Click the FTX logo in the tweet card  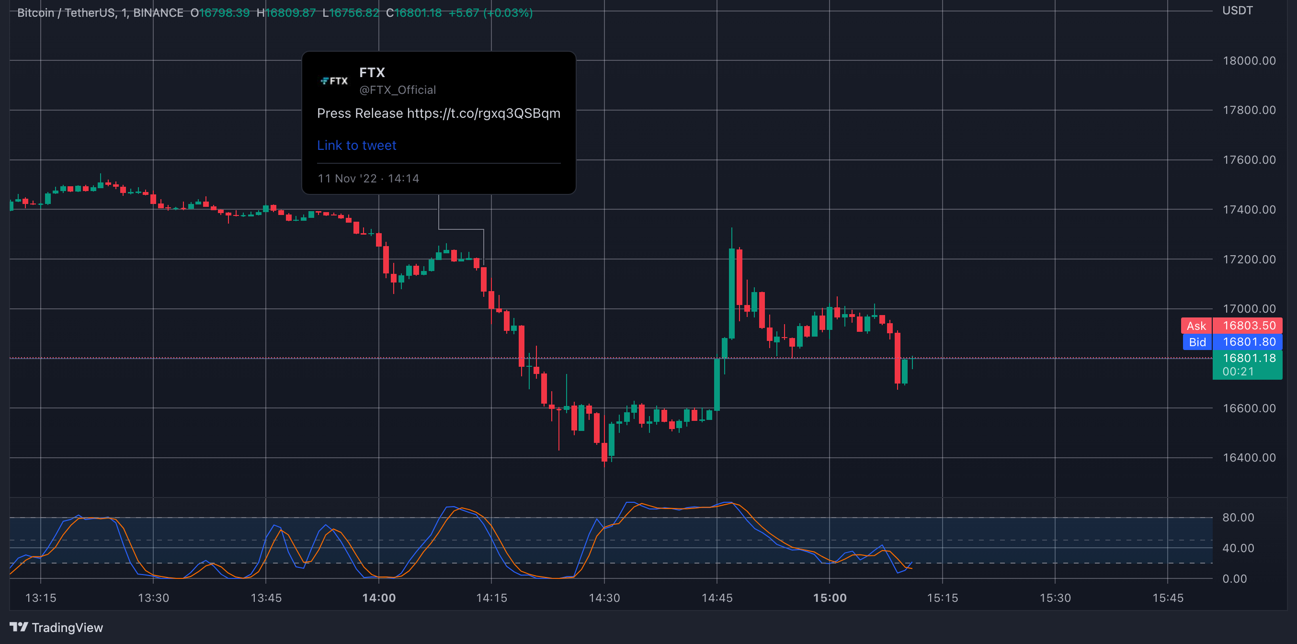point(334,80)
